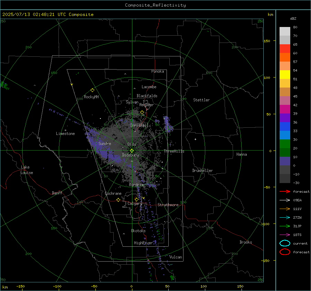Screen dimensions: 311x291
Task: Click the Lacombe label
Action: coord(149,87)
